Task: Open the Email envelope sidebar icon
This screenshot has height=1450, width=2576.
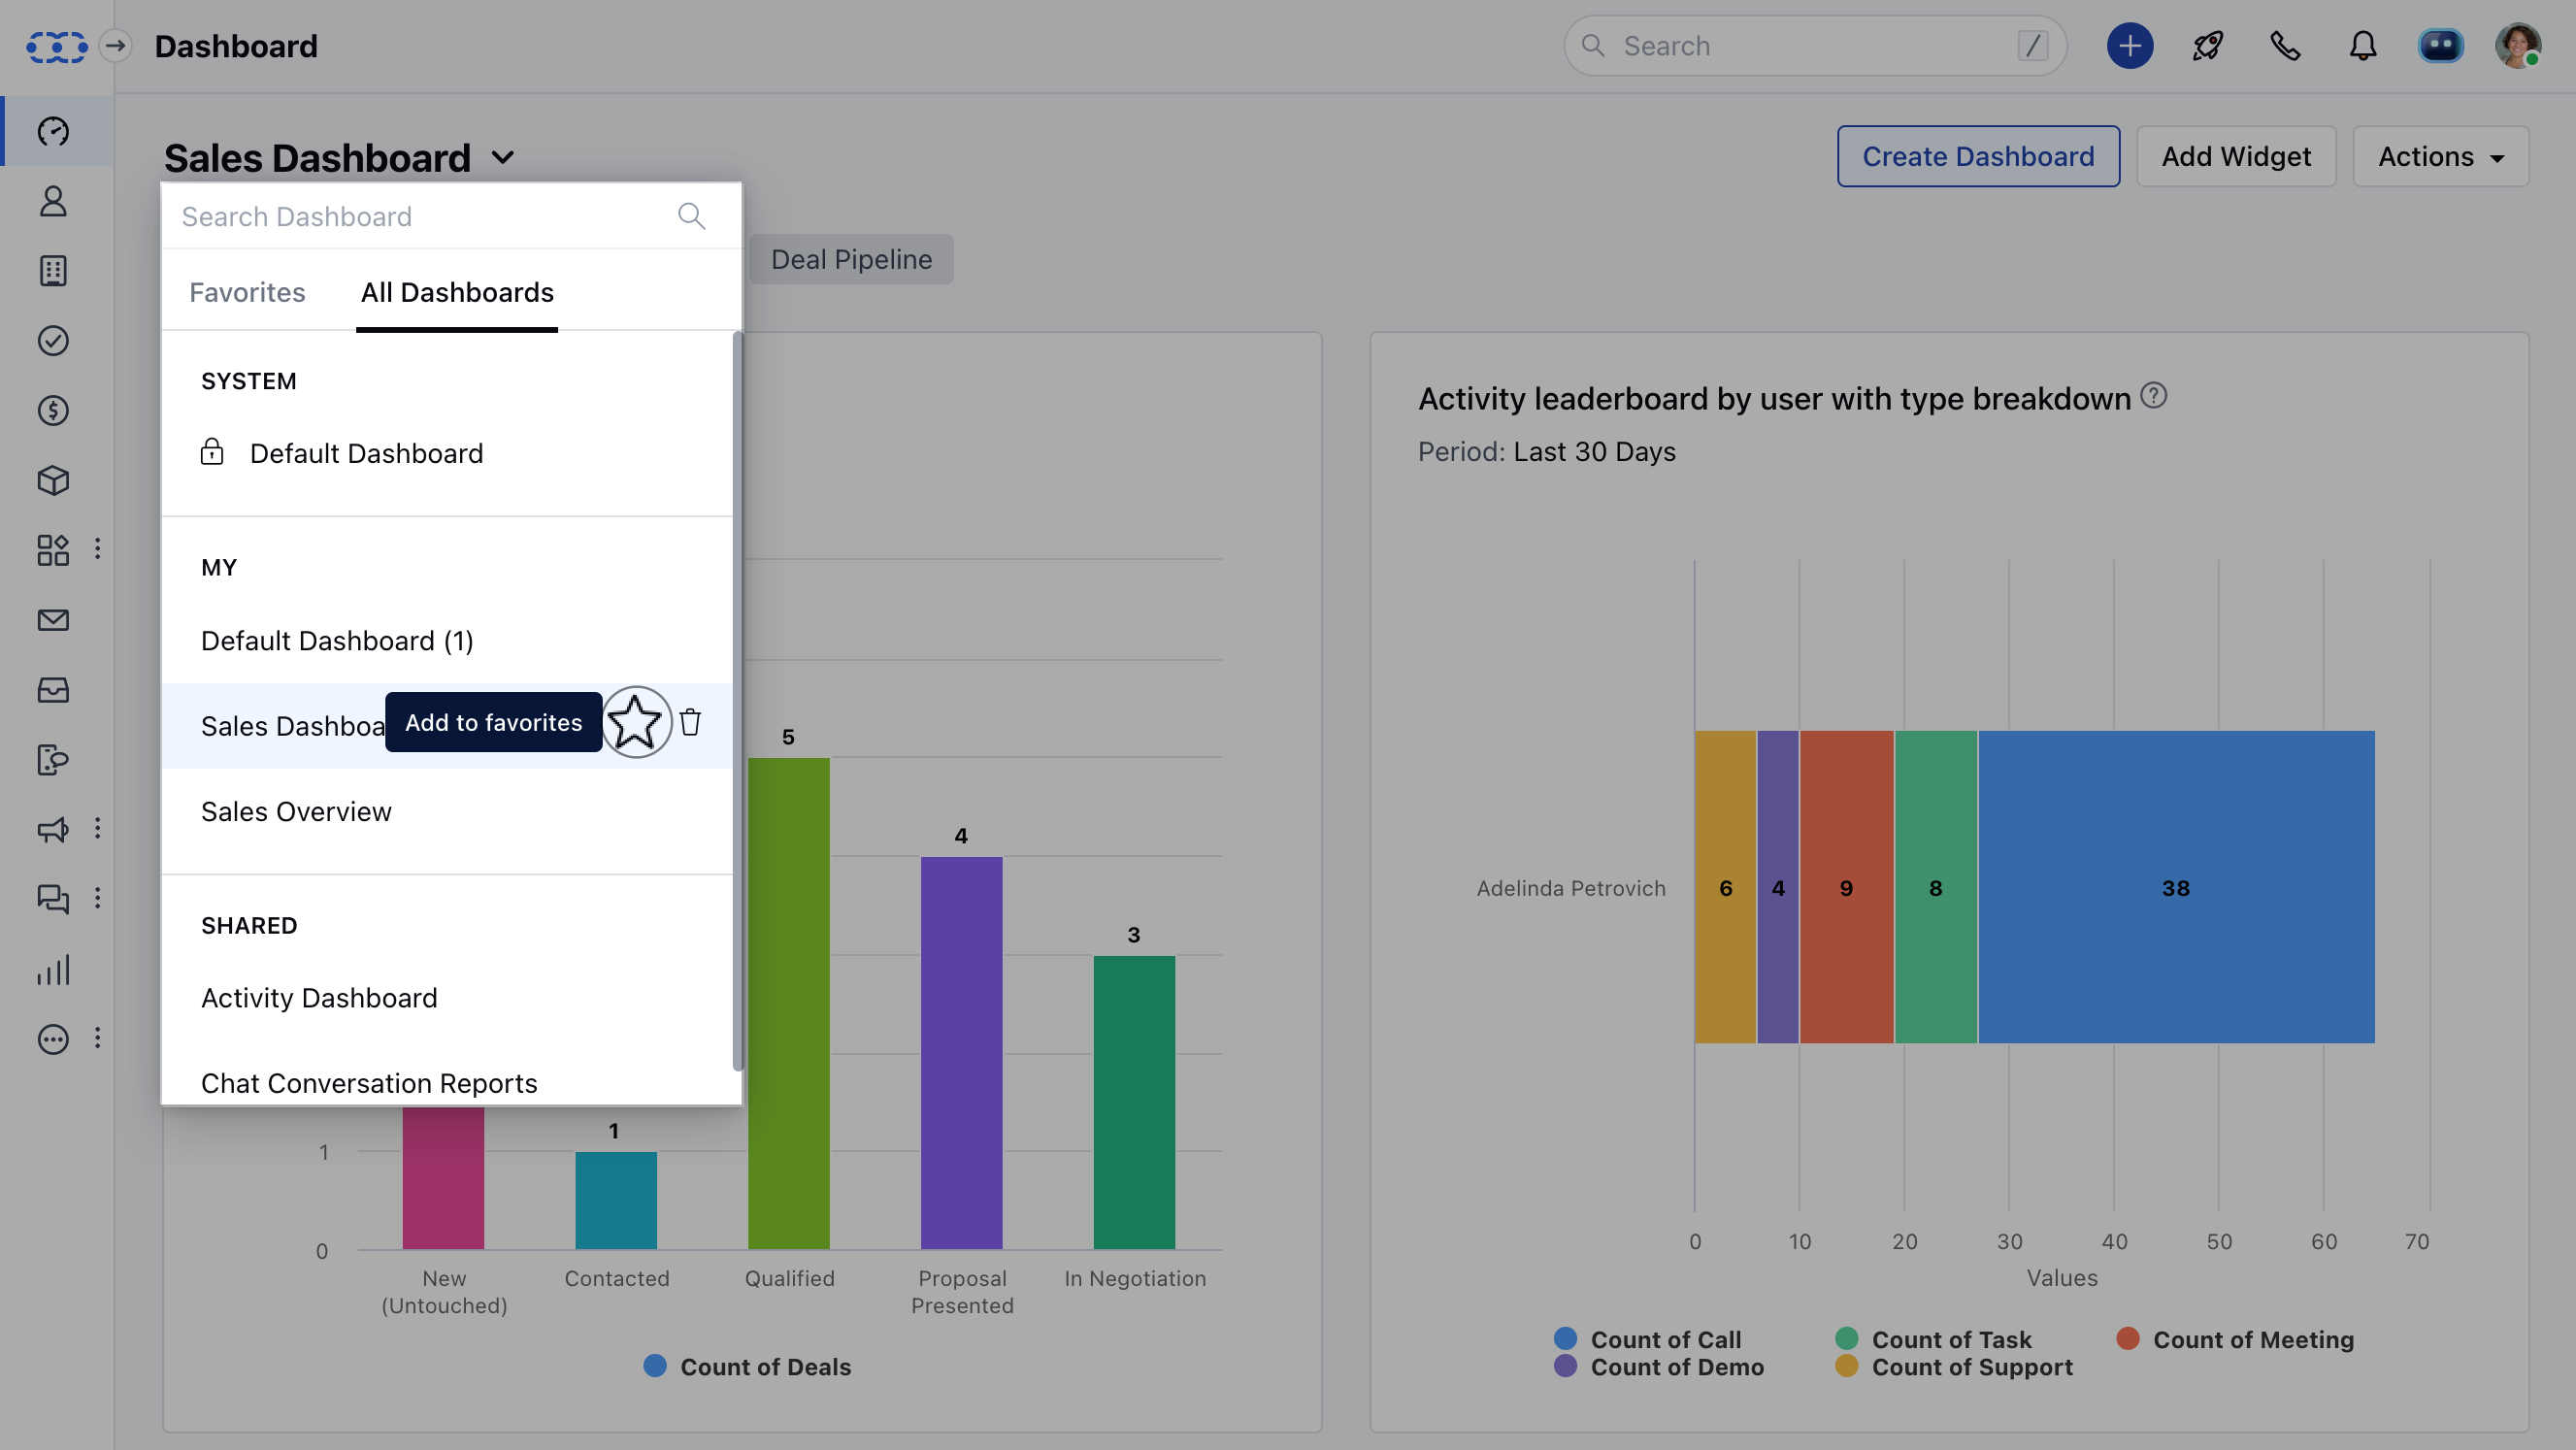Action: [53, 620]
